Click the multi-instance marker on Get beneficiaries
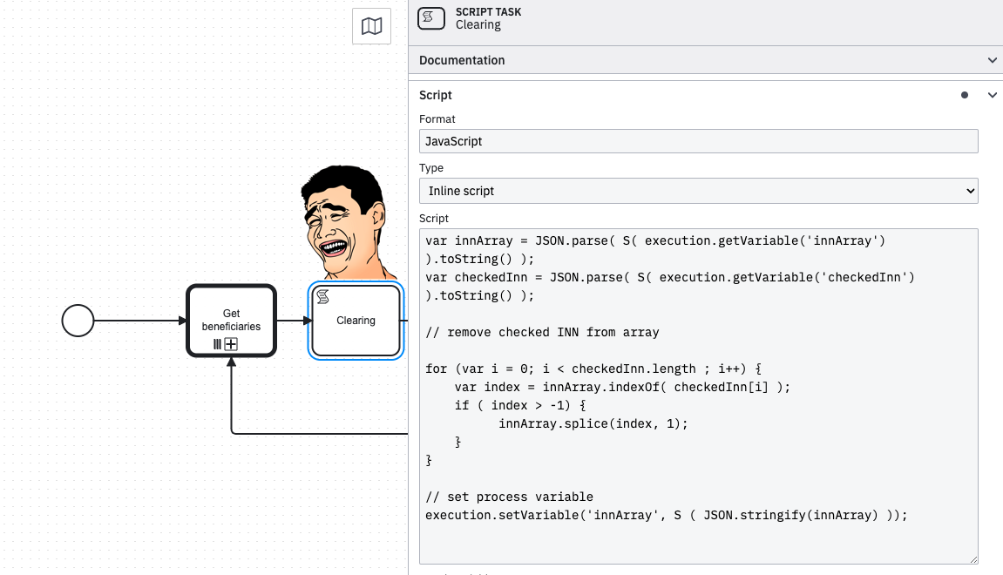This screenshot has height=575, width=1003. (218, 344)
